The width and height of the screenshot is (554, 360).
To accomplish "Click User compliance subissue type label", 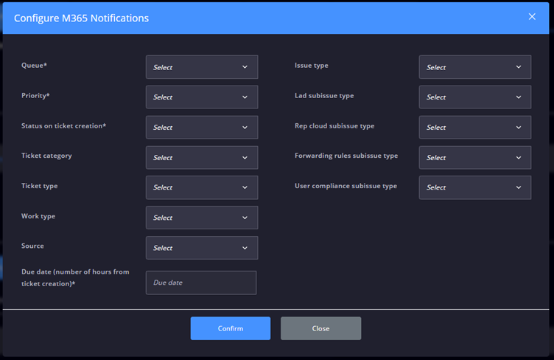I will point(346,186).
